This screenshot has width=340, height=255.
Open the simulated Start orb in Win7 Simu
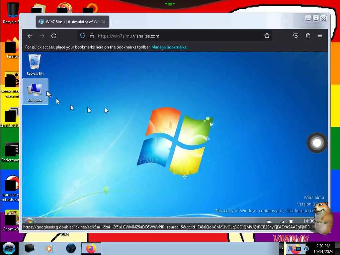pyautogui.click(x=29, y=221)
